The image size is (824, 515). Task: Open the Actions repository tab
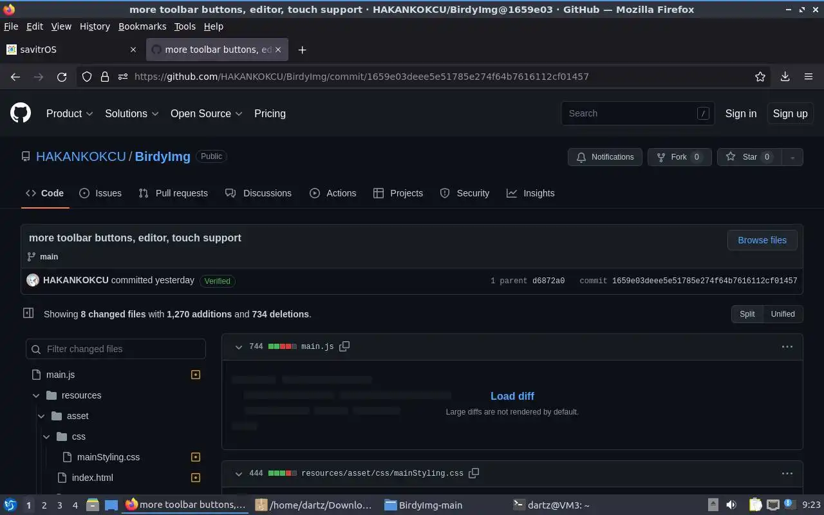click(333, 193)
